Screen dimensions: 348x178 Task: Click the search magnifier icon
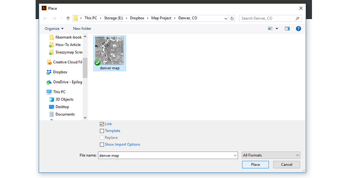(x=297, y=18)
